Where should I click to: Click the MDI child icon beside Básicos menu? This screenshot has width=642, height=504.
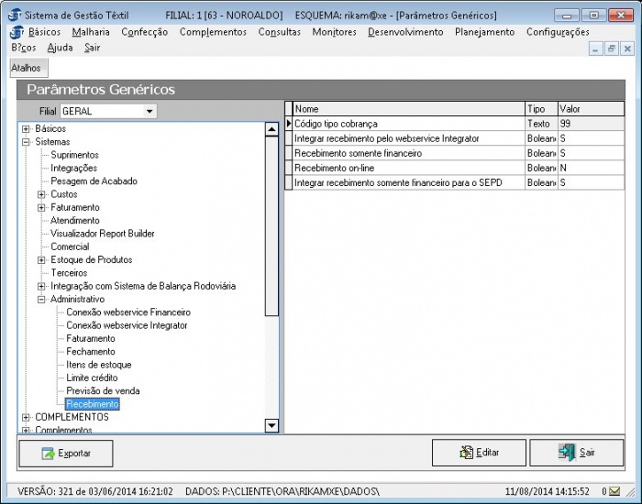coord(13,32)
